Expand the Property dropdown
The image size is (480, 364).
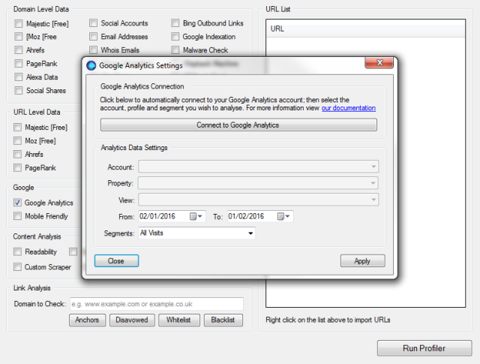coord(258,183)
